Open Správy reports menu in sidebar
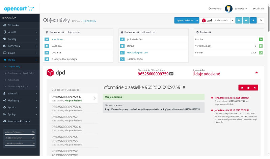 pos(20,114)
